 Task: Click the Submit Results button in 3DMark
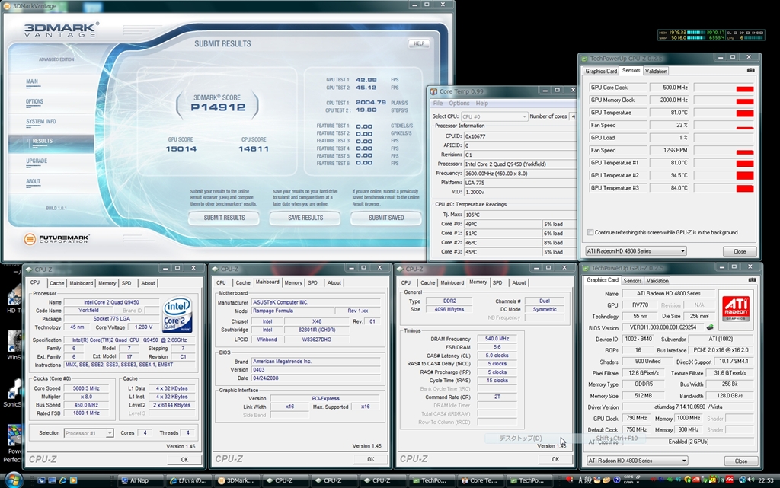click(224, 218)
